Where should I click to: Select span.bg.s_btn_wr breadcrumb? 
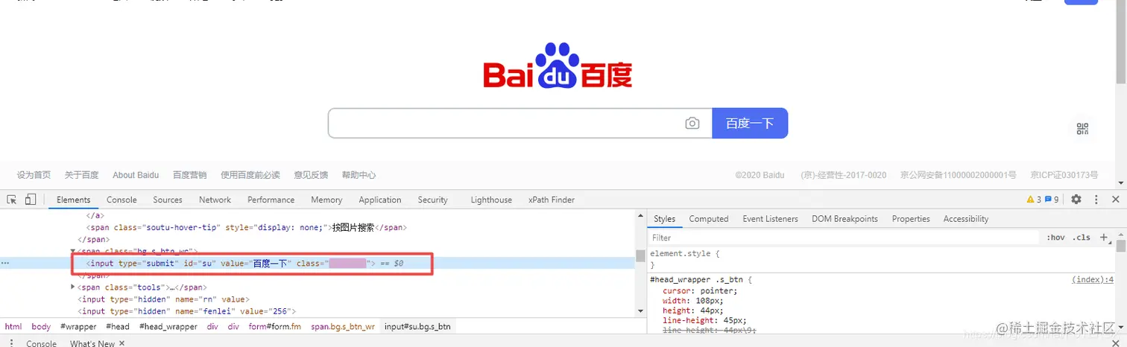343,326
